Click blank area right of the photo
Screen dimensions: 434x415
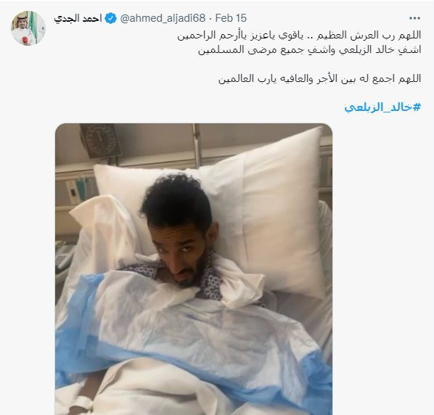pos(382,268)
